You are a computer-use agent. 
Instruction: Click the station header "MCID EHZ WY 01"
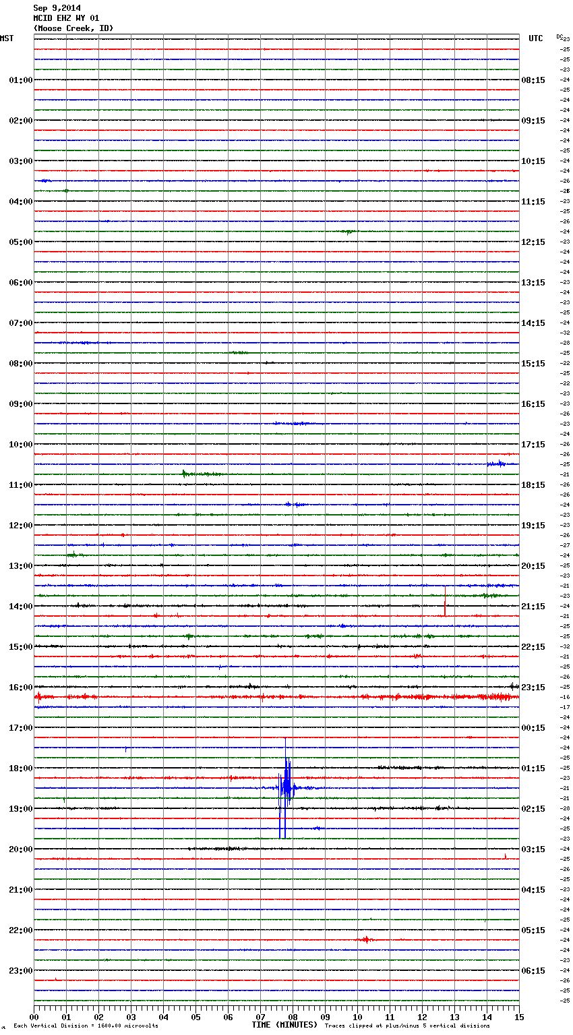pyautogui.click(x=66, y=18)
